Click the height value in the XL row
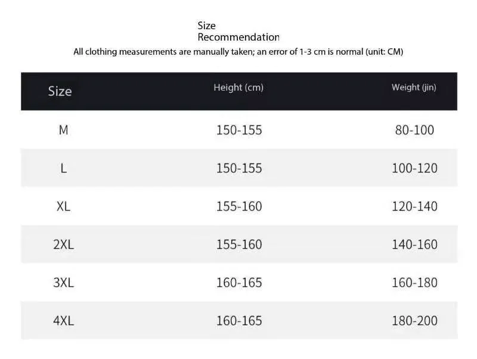The width and height of the screenshot is (477, 359). pos(239,206)
